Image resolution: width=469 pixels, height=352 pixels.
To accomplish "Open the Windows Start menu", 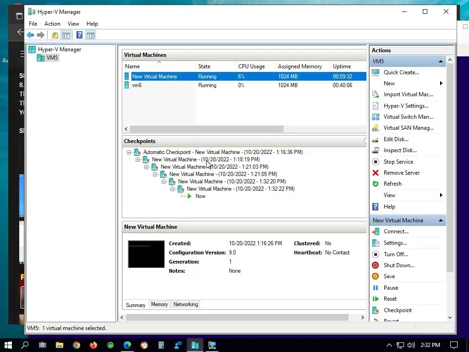I will click(x=8, y=345).
